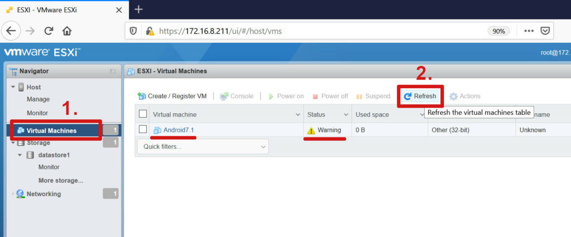Viewport: 571px width, 237px height.
Task: Click the Power off toolbar button
Action: click(x=330, y=96)
